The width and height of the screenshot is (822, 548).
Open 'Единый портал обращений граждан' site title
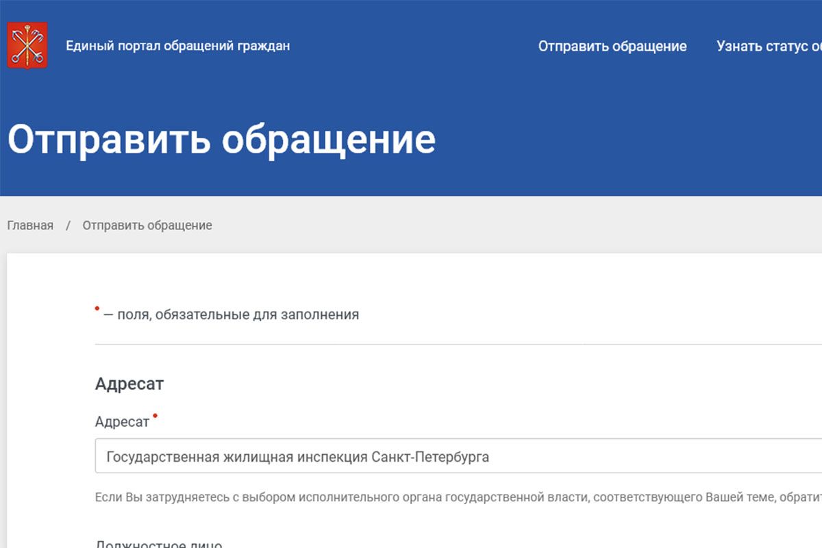[178, 46]
